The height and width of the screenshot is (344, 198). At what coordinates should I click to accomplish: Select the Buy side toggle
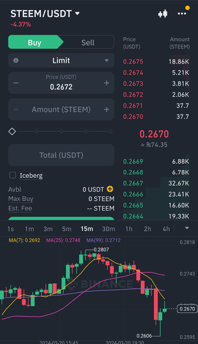click(x=35, y=42)
